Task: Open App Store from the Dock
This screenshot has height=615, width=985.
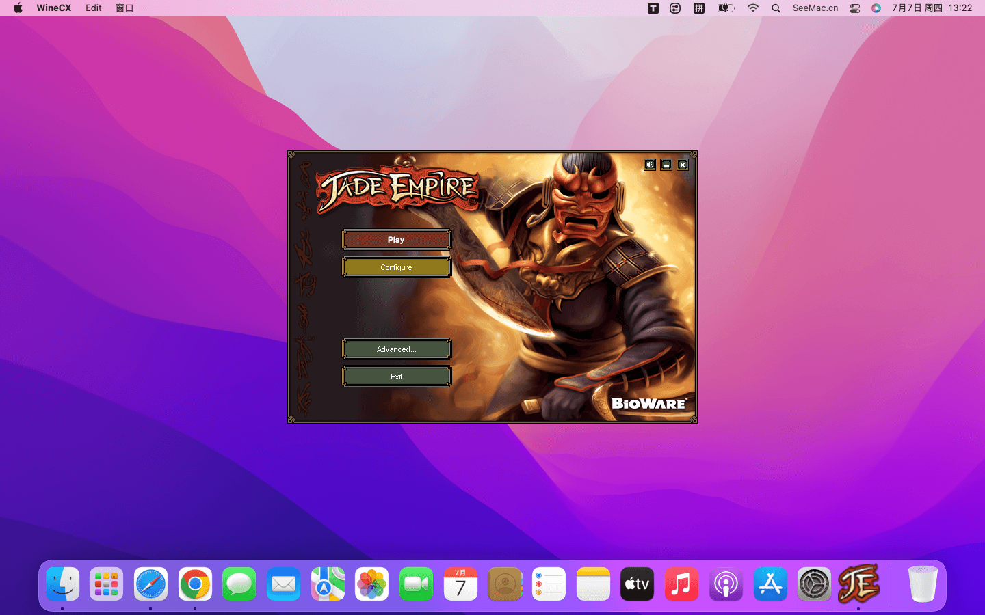Action: [770, 584]
